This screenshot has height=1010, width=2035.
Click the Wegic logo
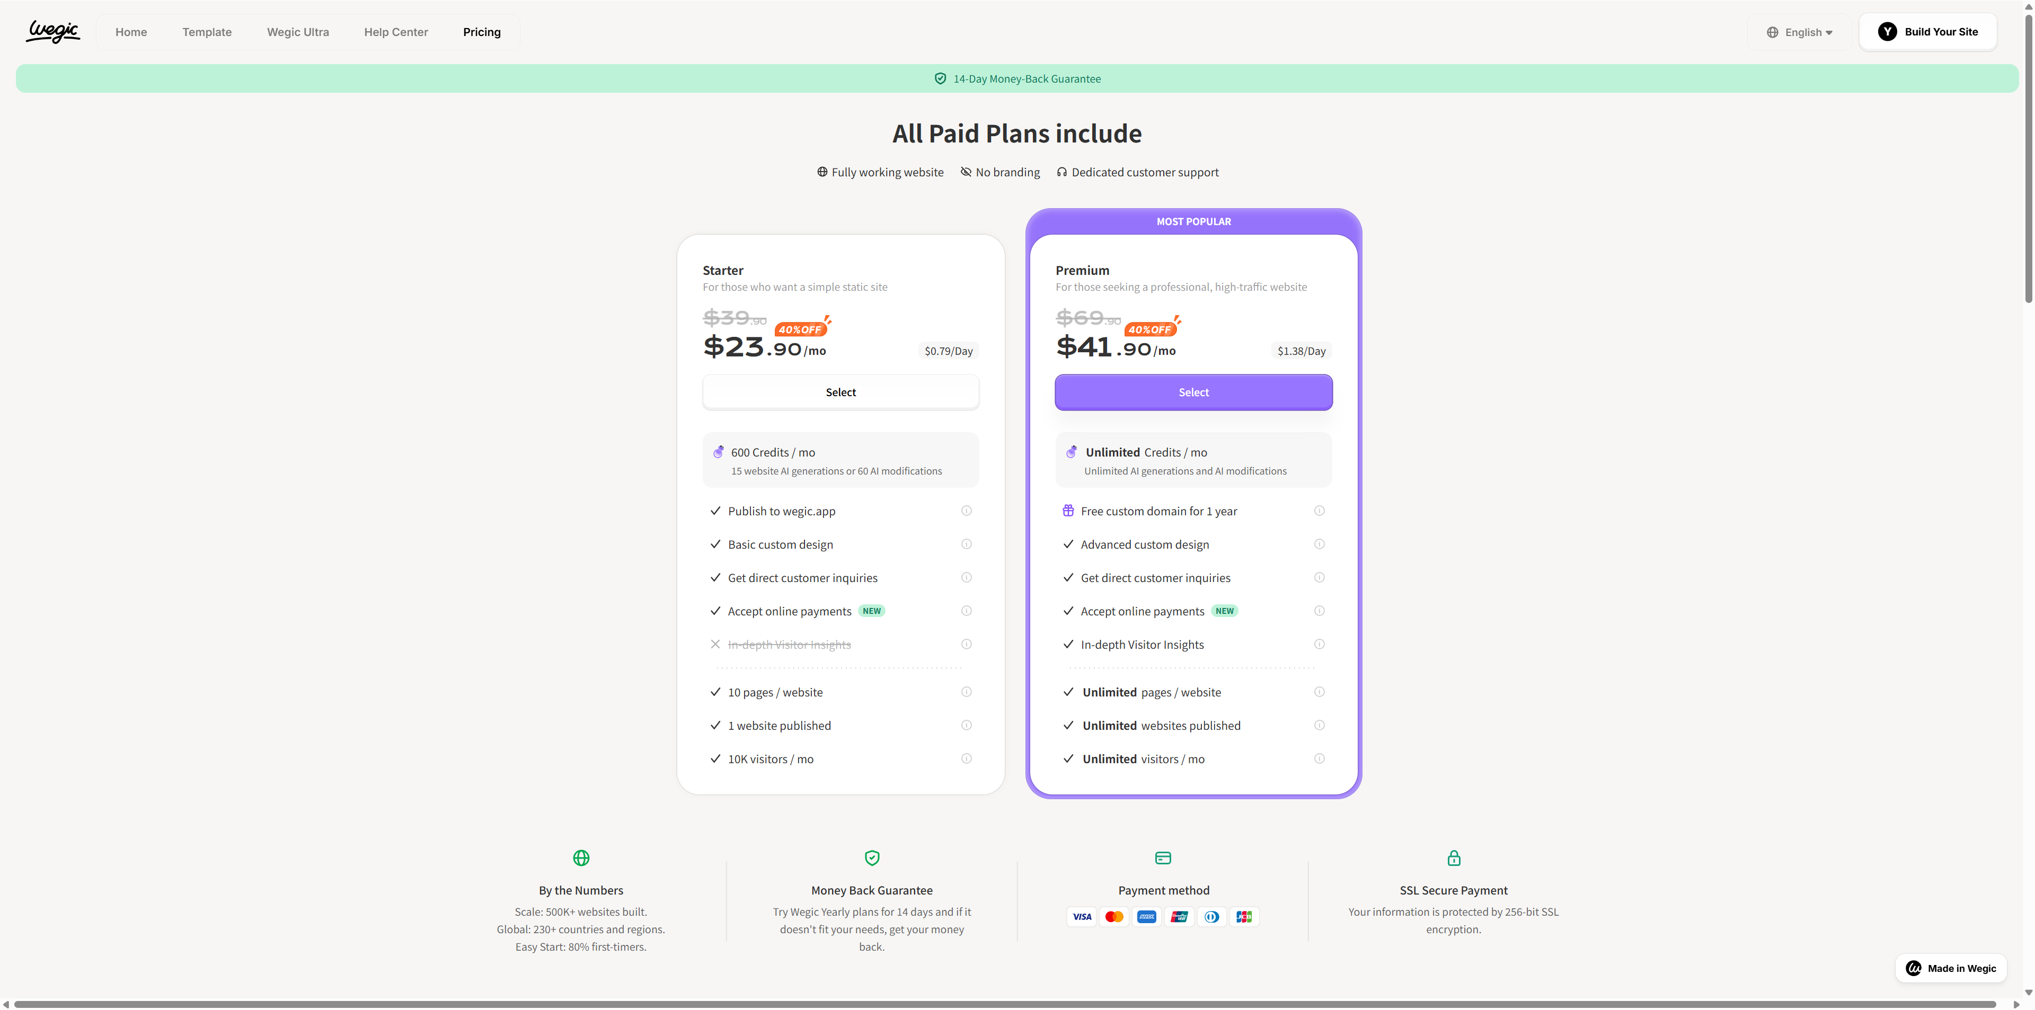[53, 32]
